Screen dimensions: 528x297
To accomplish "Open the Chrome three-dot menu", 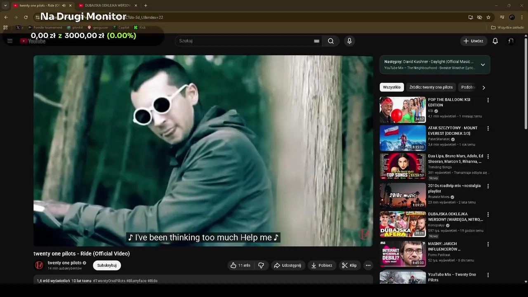I will [x=521, y=17].
